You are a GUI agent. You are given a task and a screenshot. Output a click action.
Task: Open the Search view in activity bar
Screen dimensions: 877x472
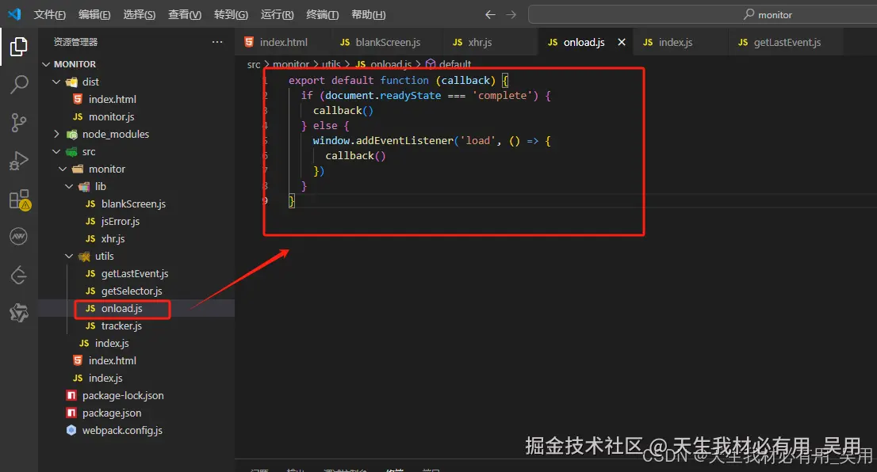click(18, 85)
